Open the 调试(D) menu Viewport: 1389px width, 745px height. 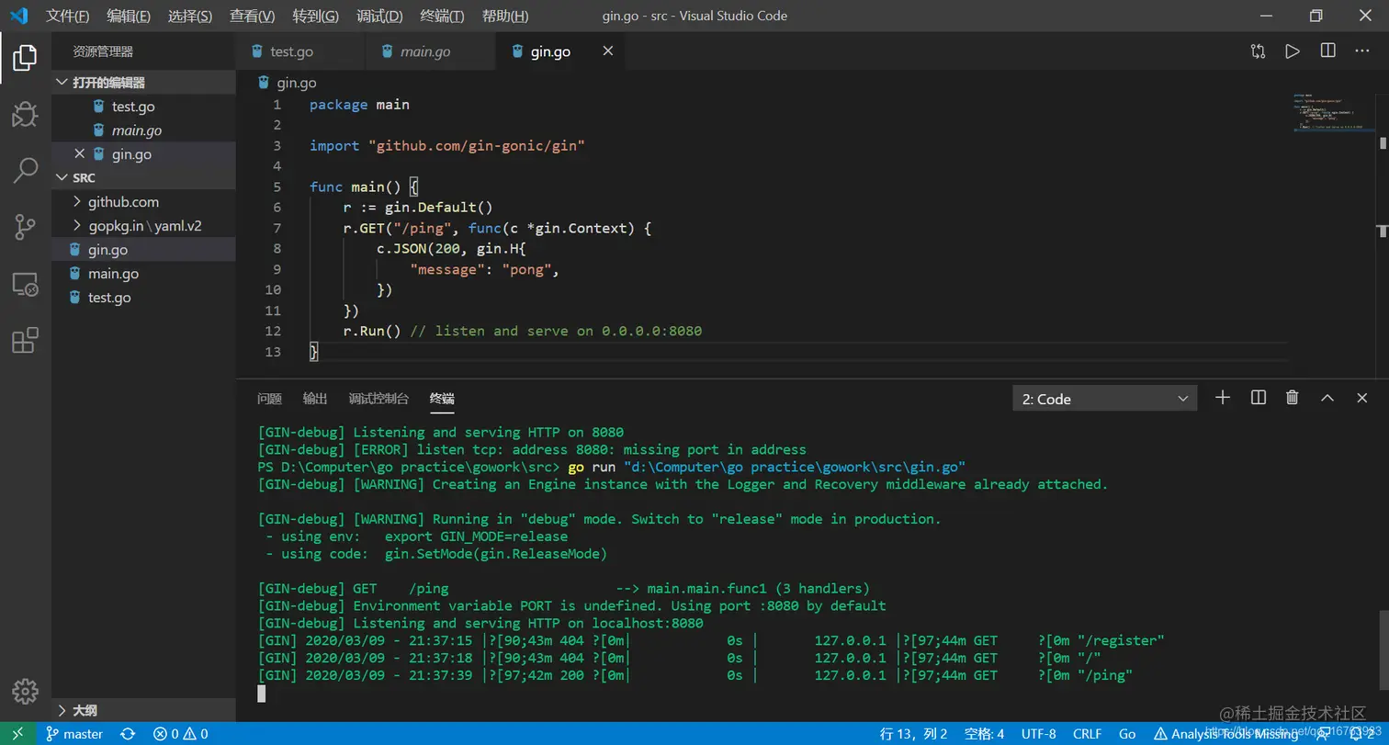[x=379, y=16]
